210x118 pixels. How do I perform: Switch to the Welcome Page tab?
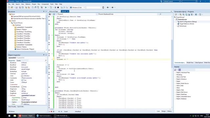coord(53,11)
